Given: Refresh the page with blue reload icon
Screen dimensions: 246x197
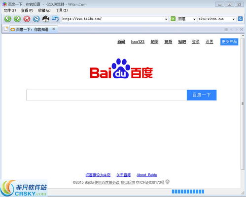Looking at the screenshot, I should point(36,19).
